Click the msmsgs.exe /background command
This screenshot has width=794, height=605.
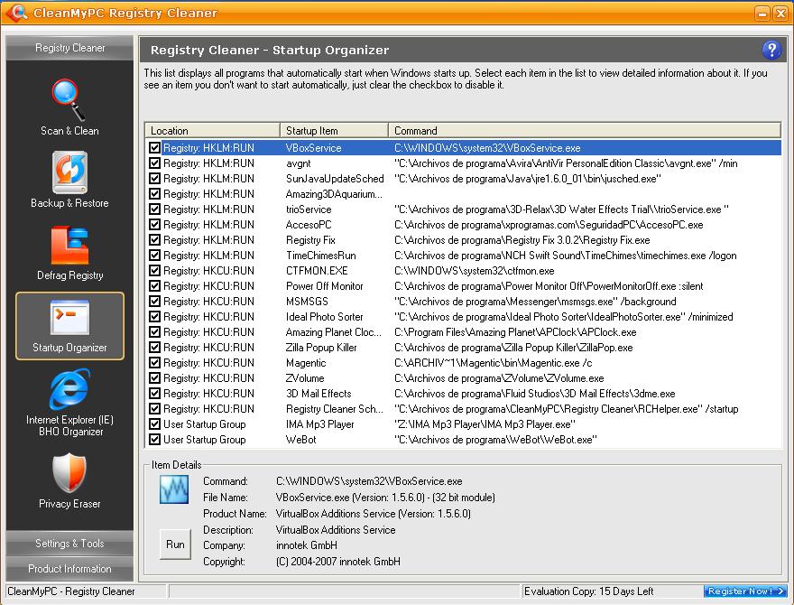(535, 302)
